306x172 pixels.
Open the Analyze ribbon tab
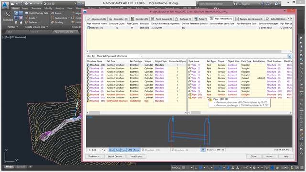(60, 8)
